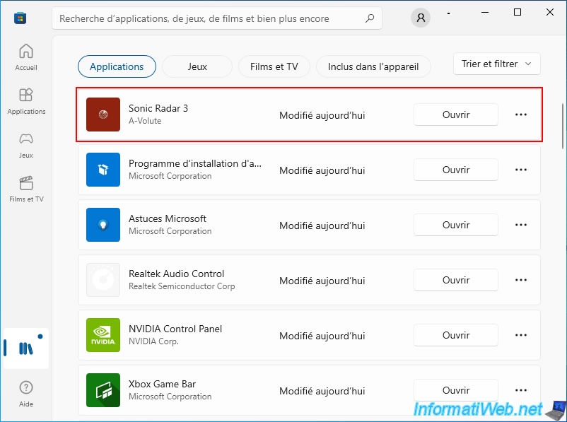Click Modifié aujourd'hui for Sonic Radar 3

[x=322, y=115]
